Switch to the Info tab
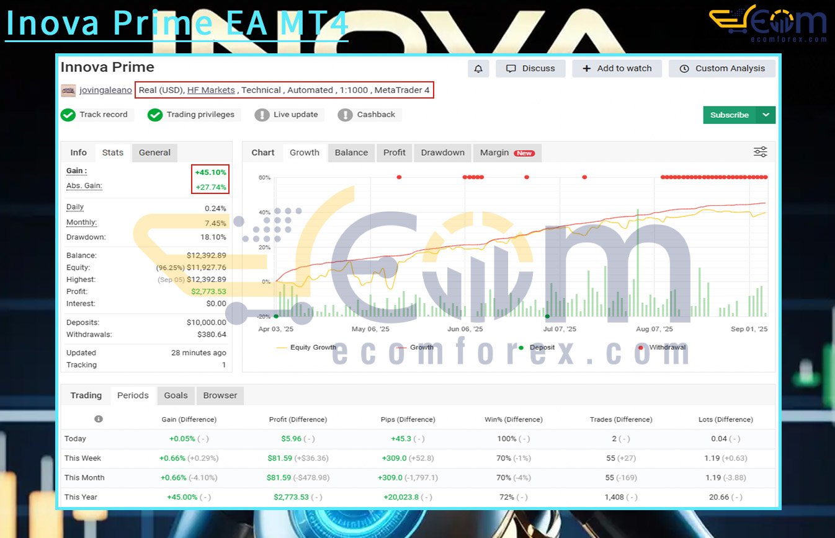 [78, 152]
